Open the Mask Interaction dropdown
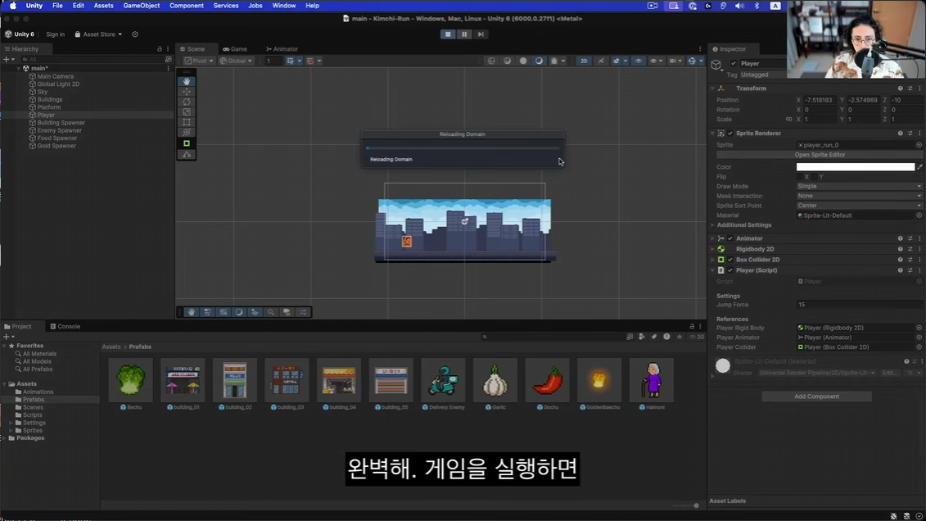This screenshot has width=926, height=521. pyautogui.click(x=859, y=196)
